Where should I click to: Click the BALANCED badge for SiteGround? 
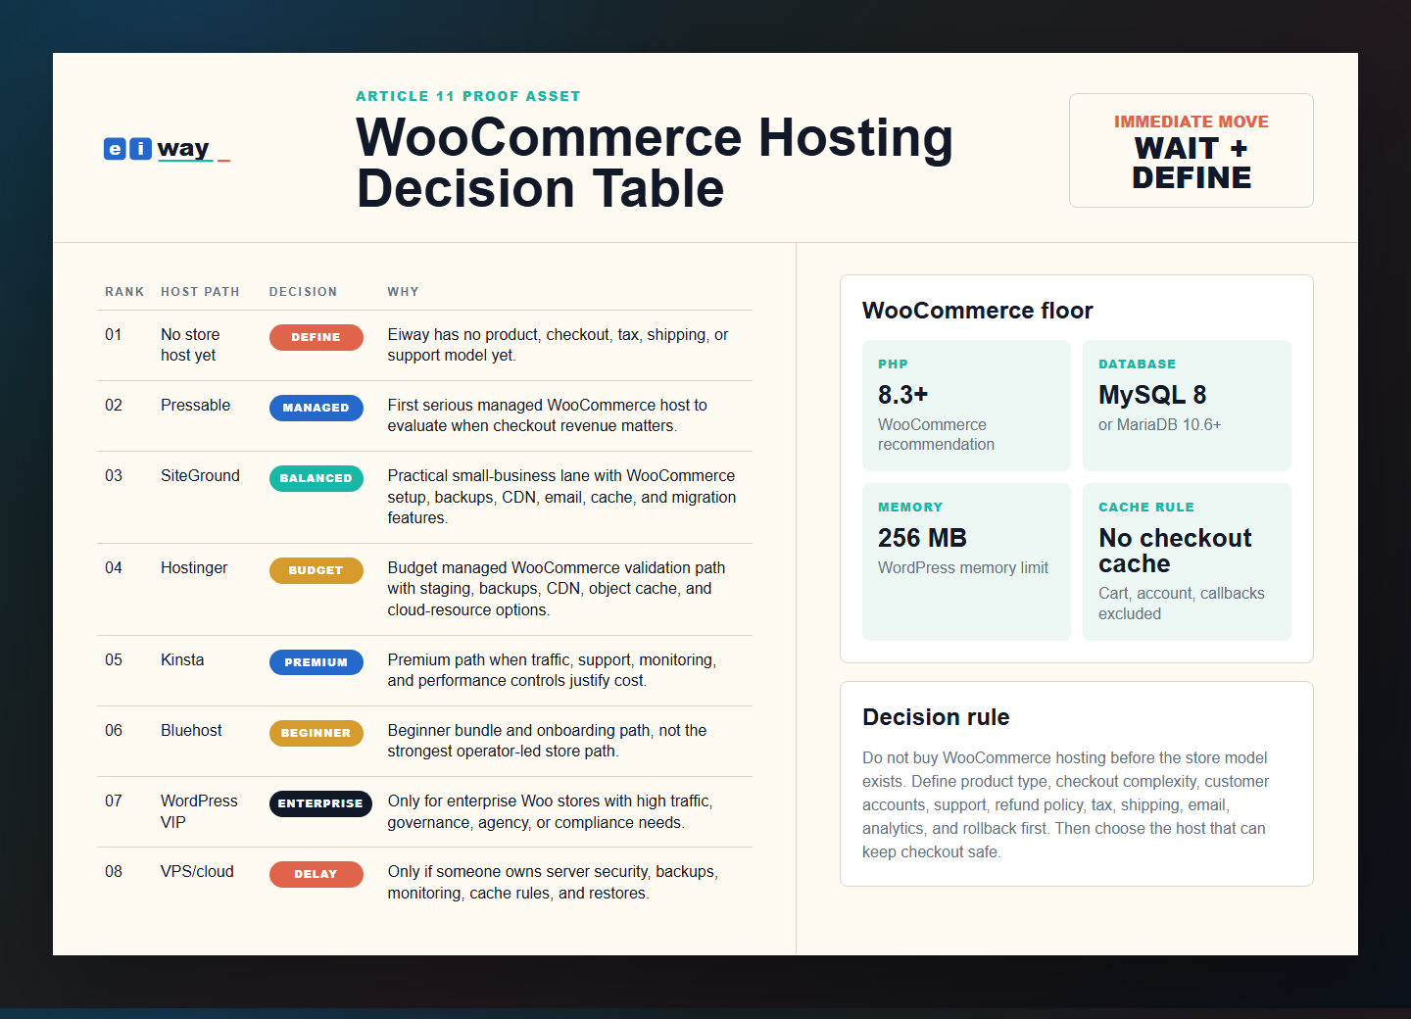316,478
